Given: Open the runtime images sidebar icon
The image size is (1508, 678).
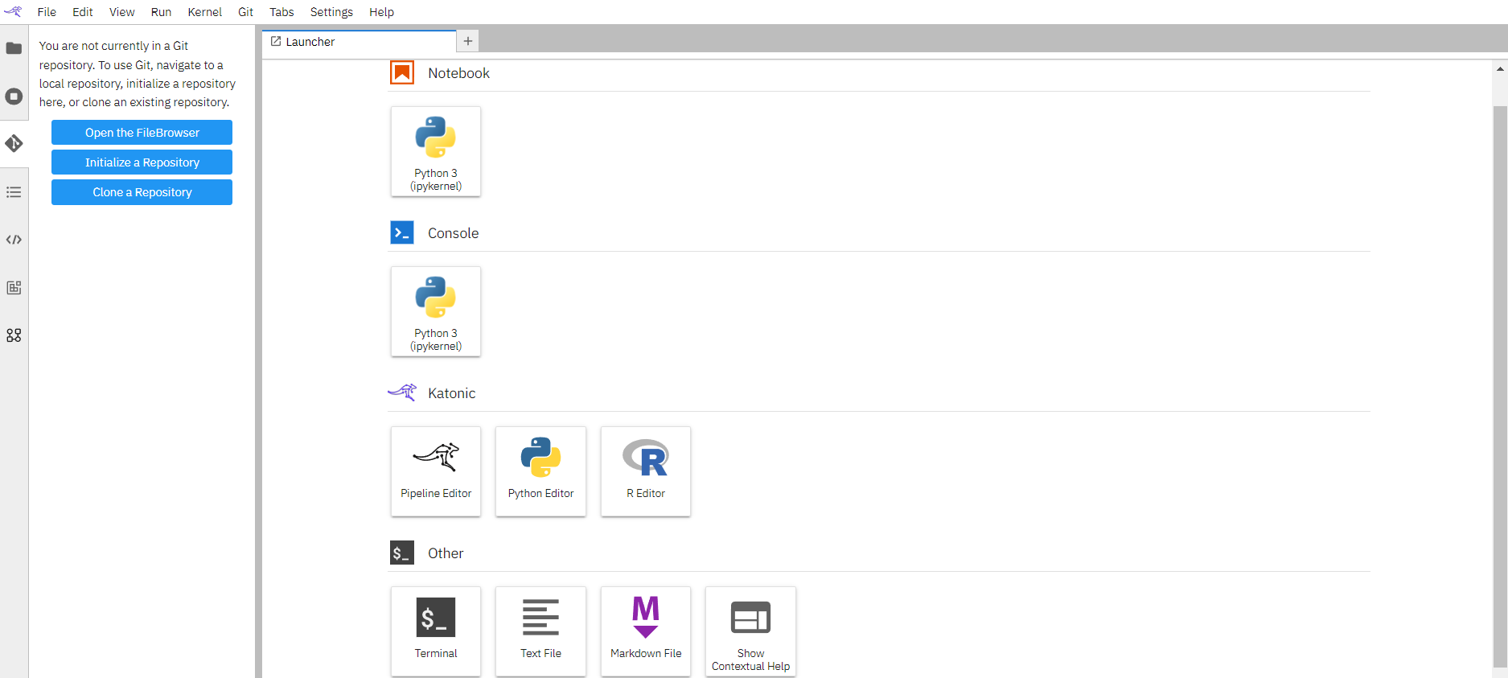Looking at the screenshot, I should click(x=14, y=287).
